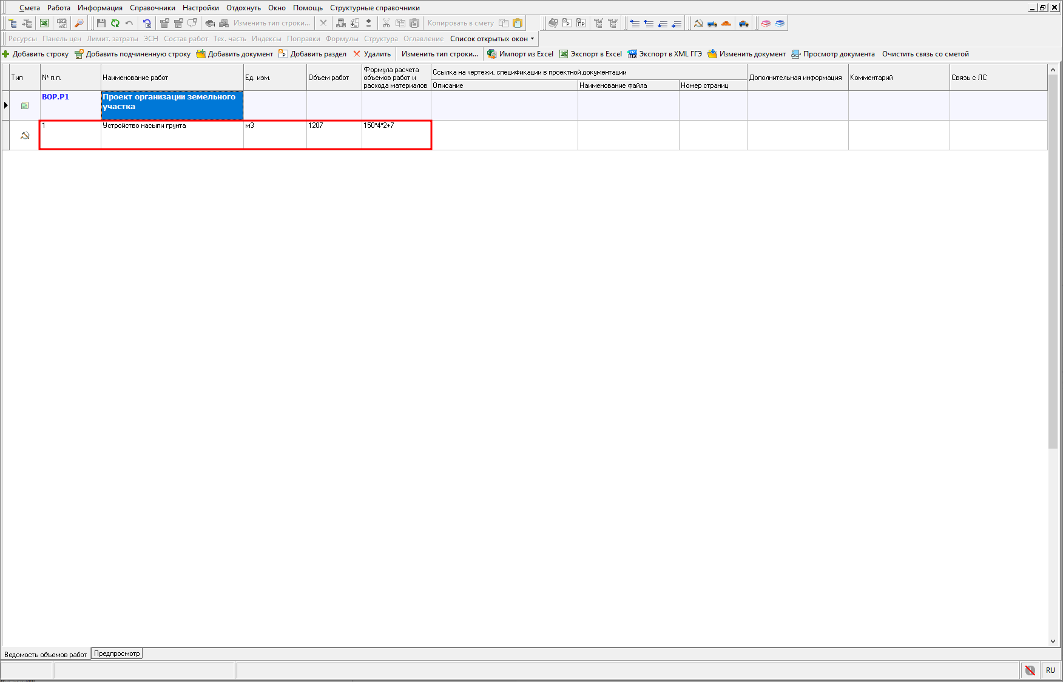Click the orange bricks materials icon
Image resolution: width=1063 pixels, height=682 pixels.
tap(726, 23)
